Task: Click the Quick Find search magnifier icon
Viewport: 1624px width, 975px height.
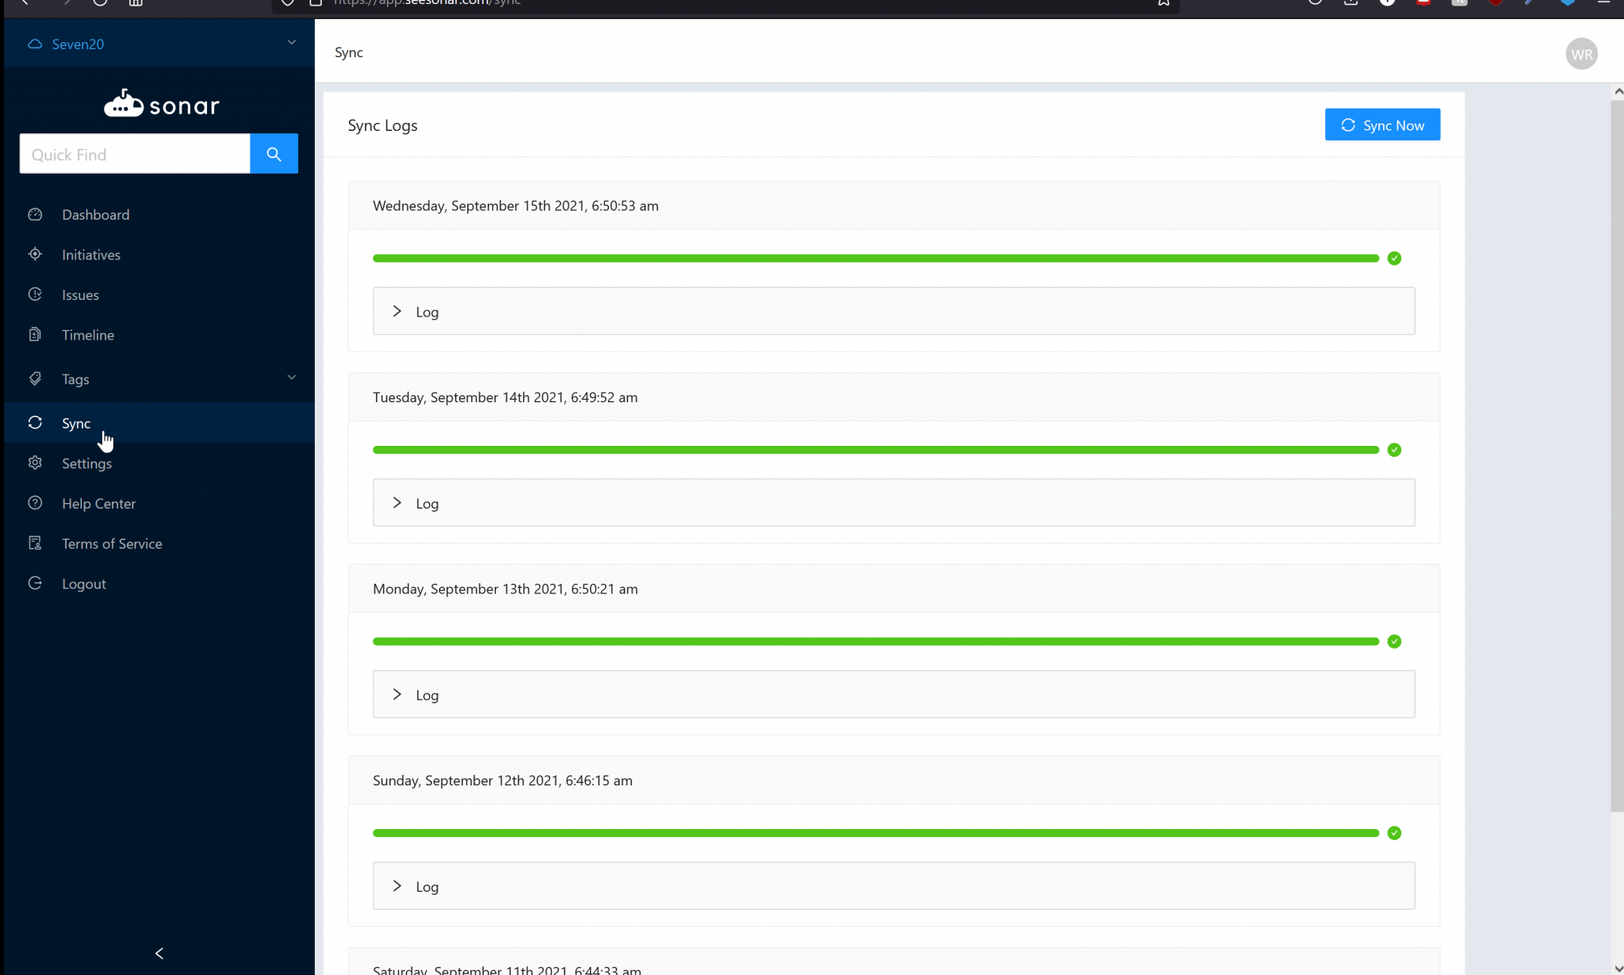Action: click(274, 154)
